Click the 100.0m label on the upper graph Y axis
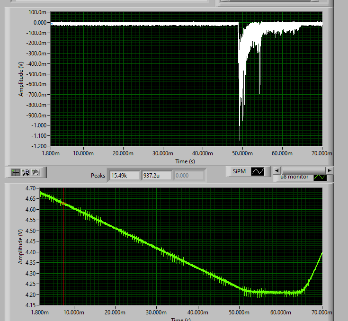The image size is (348, 321). click(37, 12)
